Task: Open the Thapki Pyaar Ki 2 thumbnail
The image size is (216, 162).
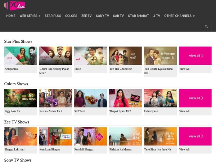Action: click(125, 98)
